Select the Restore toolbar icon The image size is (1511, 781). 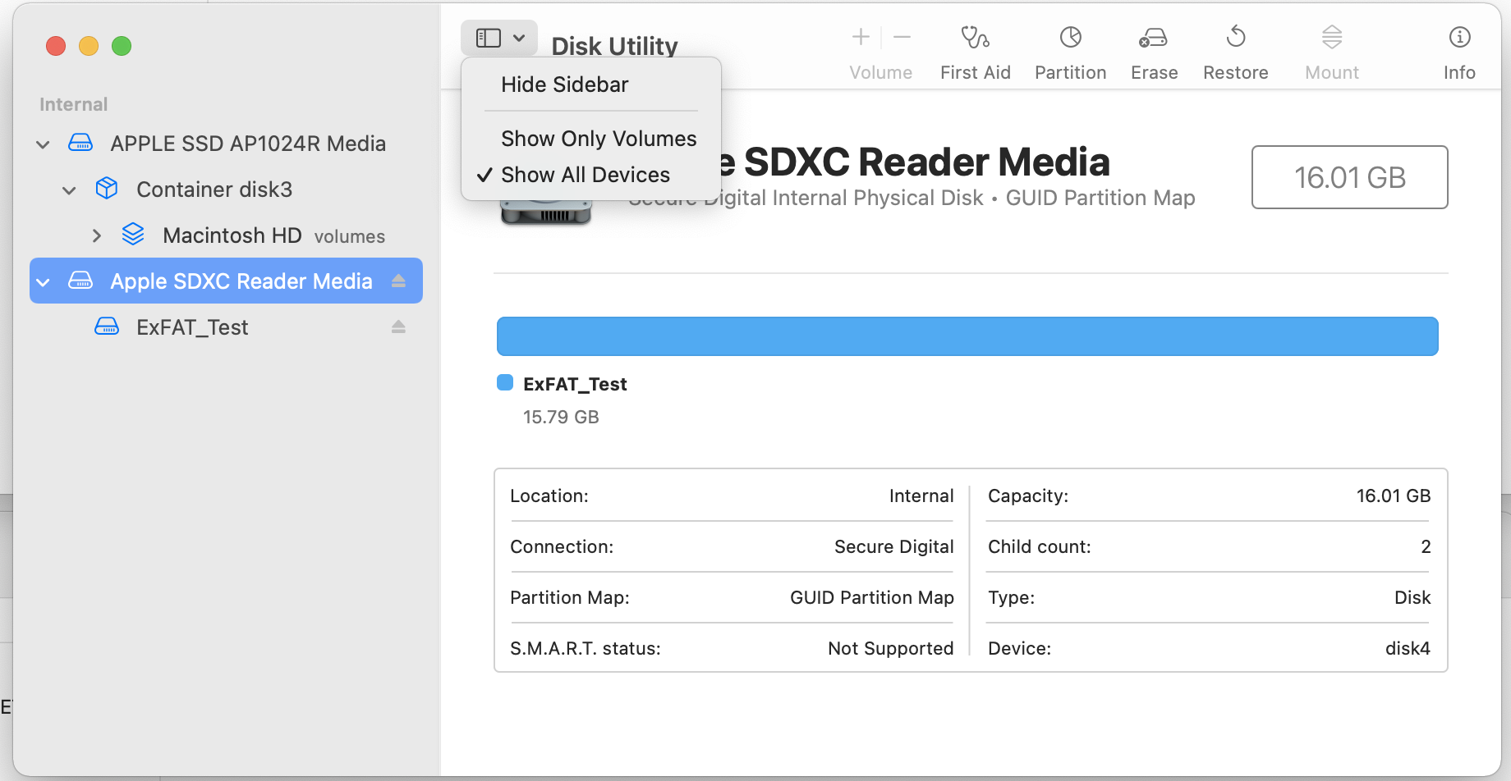pos(1235,38)
